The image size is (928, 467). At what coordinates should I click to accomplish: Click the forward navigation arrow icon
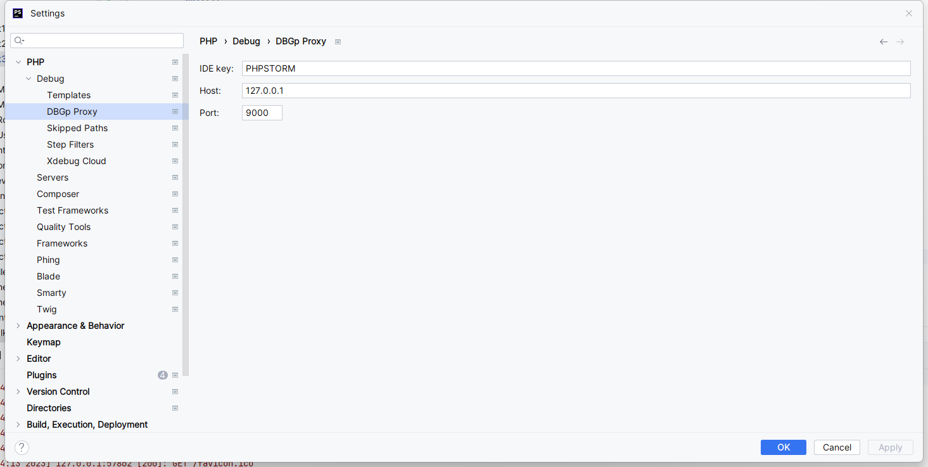pyautogui.click(x=900, y=42)
